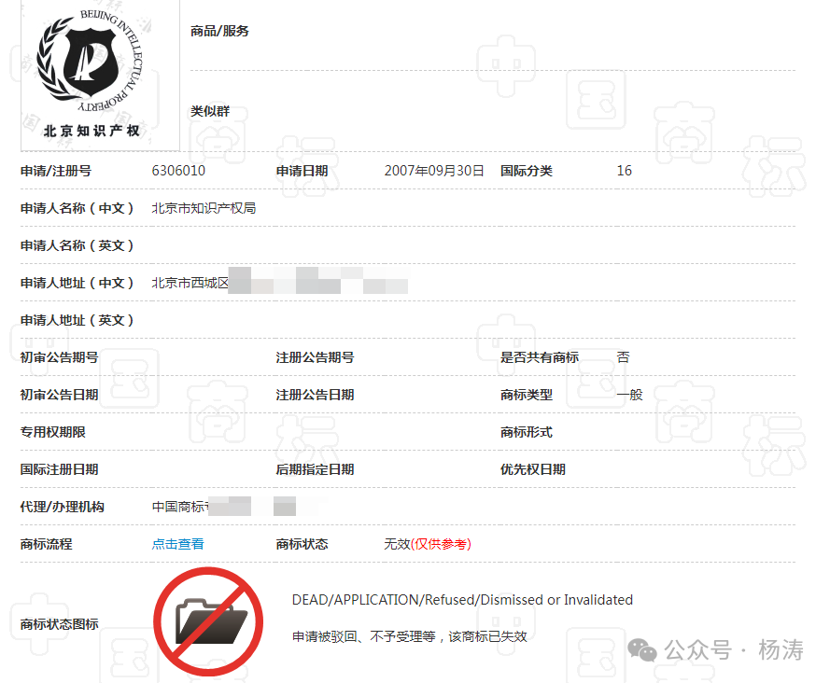Click the 商标状态 label
Image resolution: width=830 pixels, height=683 pixels.
pyautogui.click(x=302, y=544)
